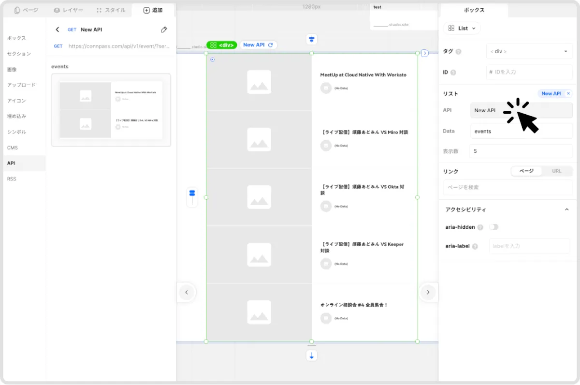Collapse the アクセシビリティ section
Image resolution: width=580 pixels, height=385 pixels.
567,209
